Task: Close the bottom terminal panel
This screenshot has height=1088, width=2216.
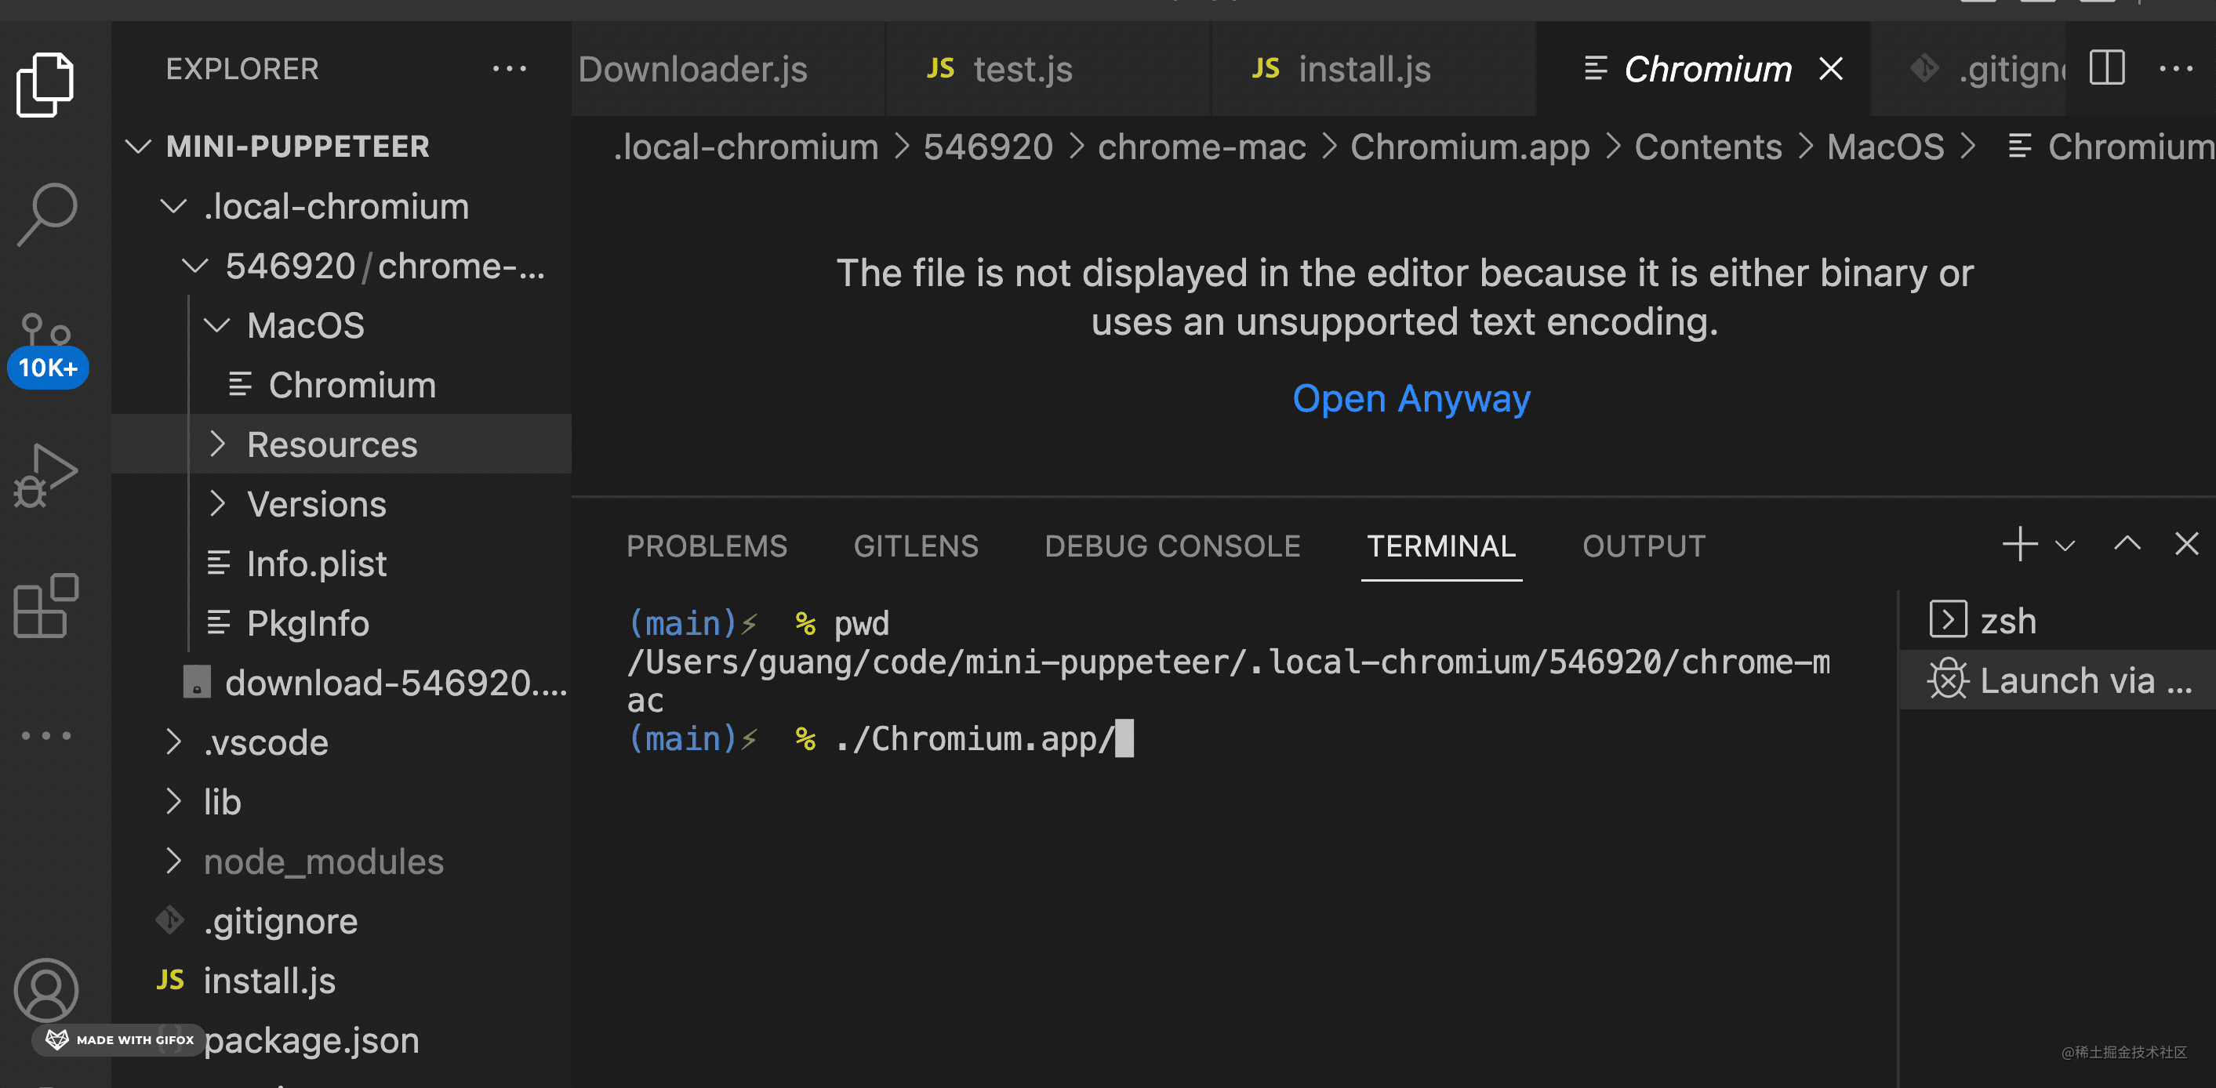Action: 2186,545
